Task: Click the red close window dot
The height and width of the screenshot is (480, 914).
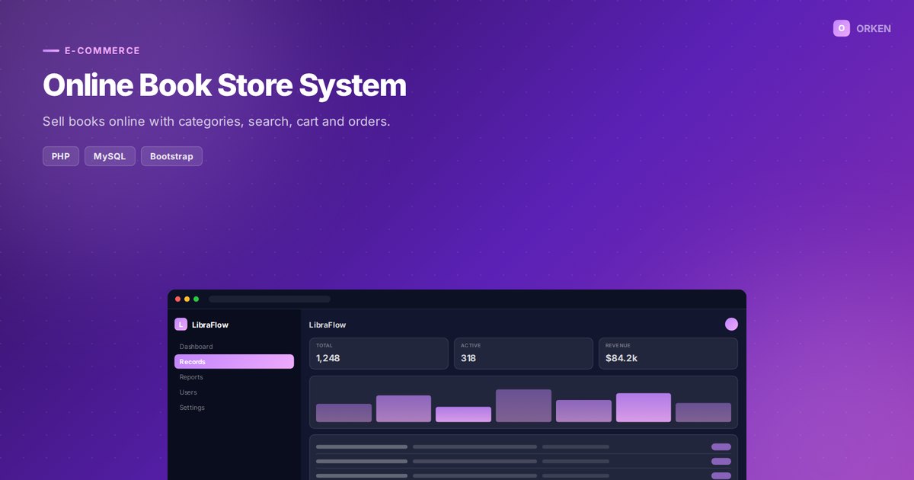Action: click(178, 299)
